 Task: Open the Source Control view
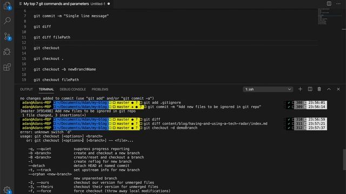coord(7,36)
